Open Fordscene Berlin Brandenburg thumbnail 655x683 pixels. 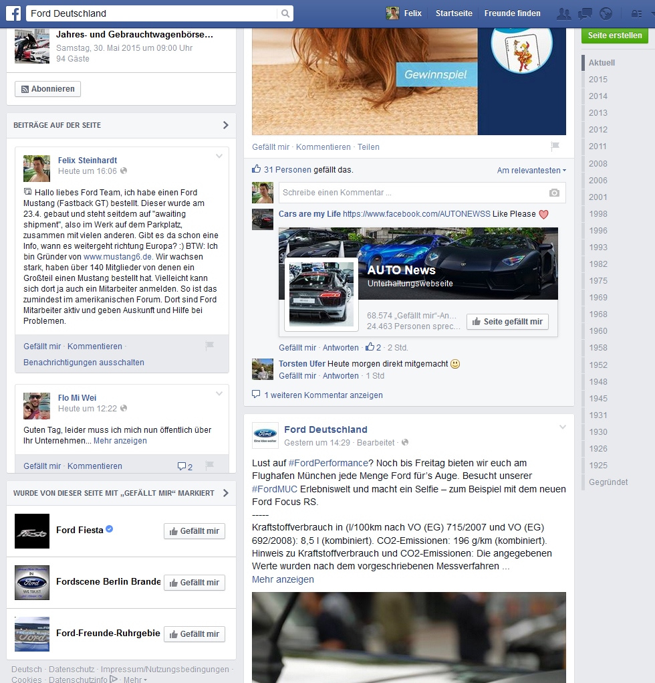coord(32,583)
